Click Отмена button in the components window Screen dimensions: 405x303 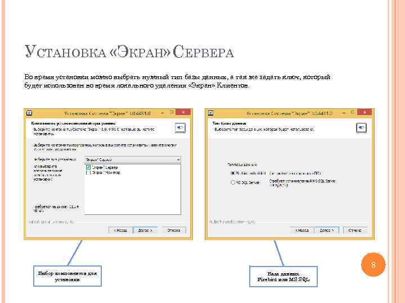(x=174, y=230)
